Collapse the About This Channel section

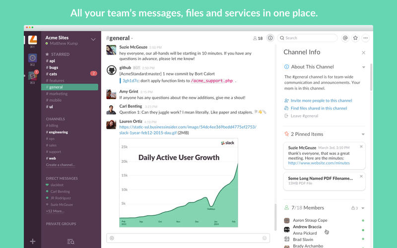click(363, 67)
